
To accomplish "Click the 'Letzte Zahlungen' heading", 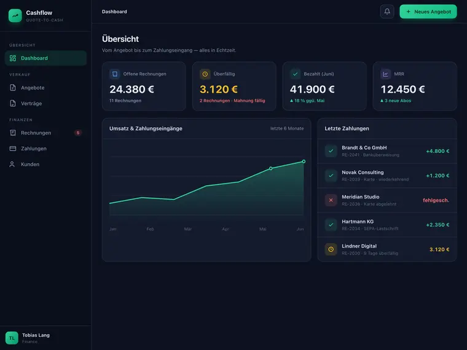I will click(347, 128).
